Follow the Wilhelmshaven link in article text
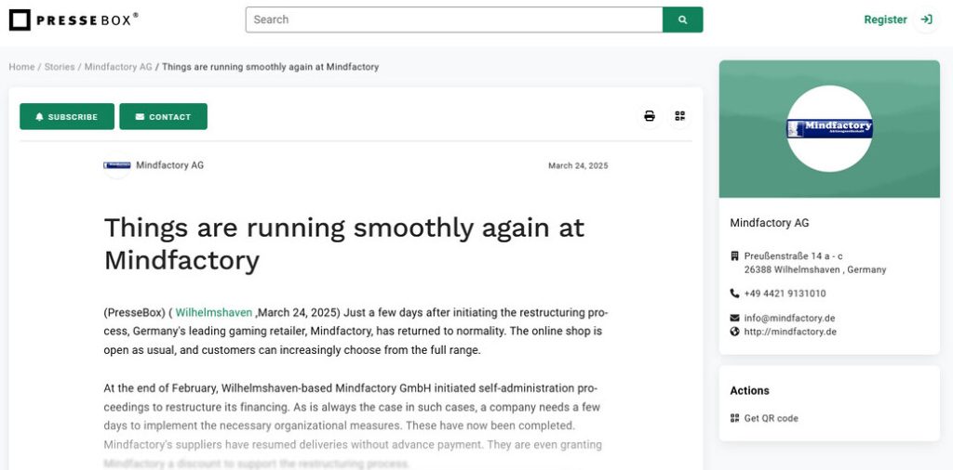This screenshot has height=470, width=953. pos(213,312)
